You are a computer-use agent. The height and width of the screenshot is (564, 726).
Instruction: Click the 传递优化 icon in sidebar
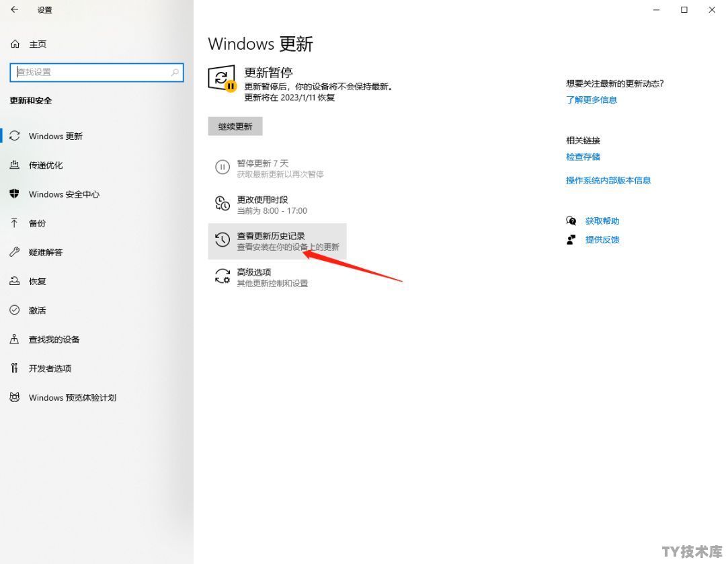point(15,165)
